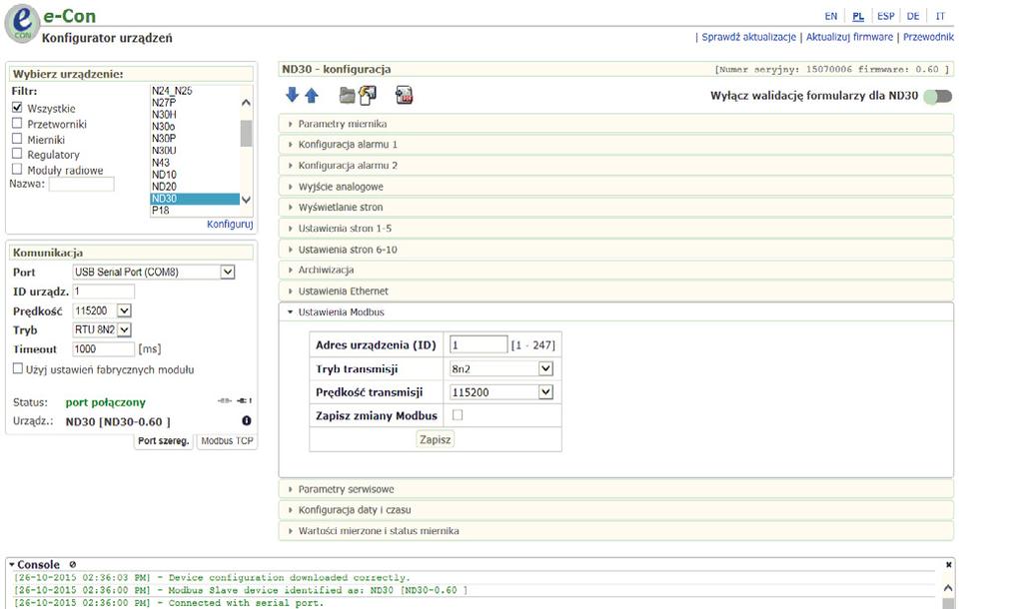1023x609 pixels.
Task: Click the Zapisz button in Modbus settings
Action: (436, 439)
